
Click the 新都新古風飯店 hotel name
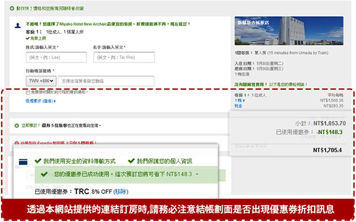tap(253, 23)
